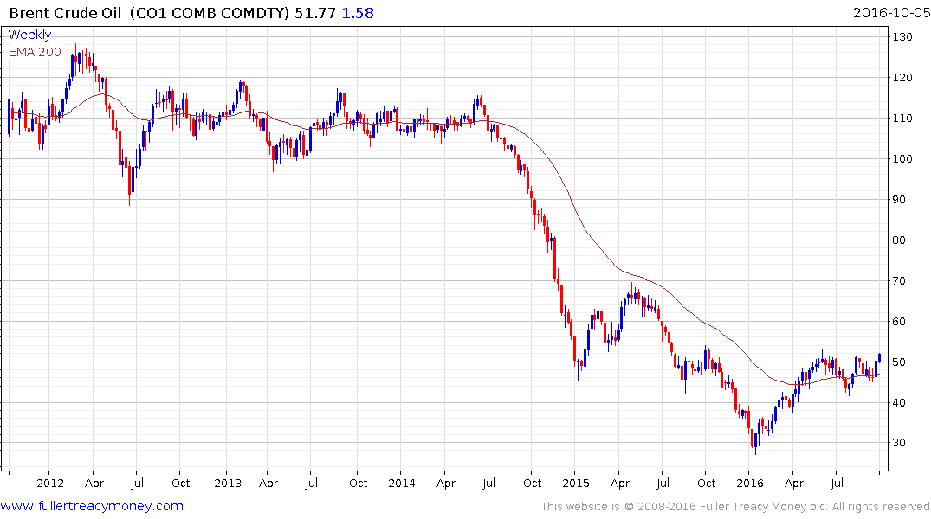Click the 80 price axis label
The width and height of the screenshot is (931, 519).
[x=900, y=240]
